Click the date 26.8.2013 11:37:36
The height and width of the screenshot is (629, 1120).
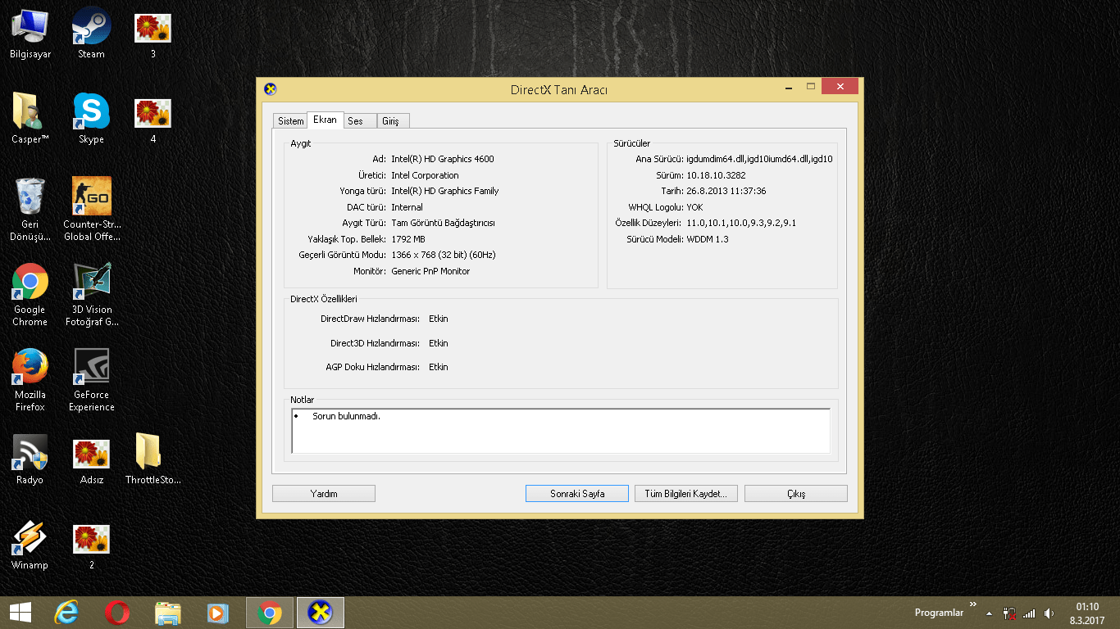tap(726, 191)
